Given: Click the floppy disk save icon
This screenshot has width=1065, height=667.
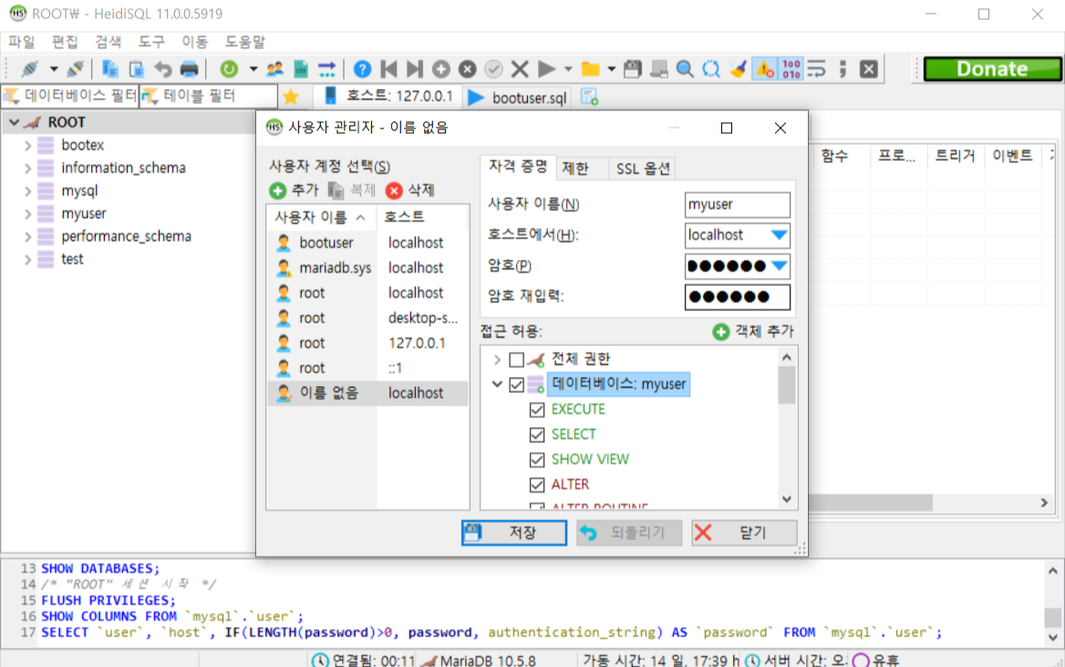Looking at the screenshot, I should click(633, 68).
